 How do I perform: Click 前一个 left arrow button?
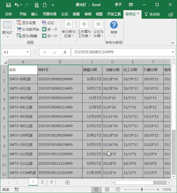pos(50,30)
